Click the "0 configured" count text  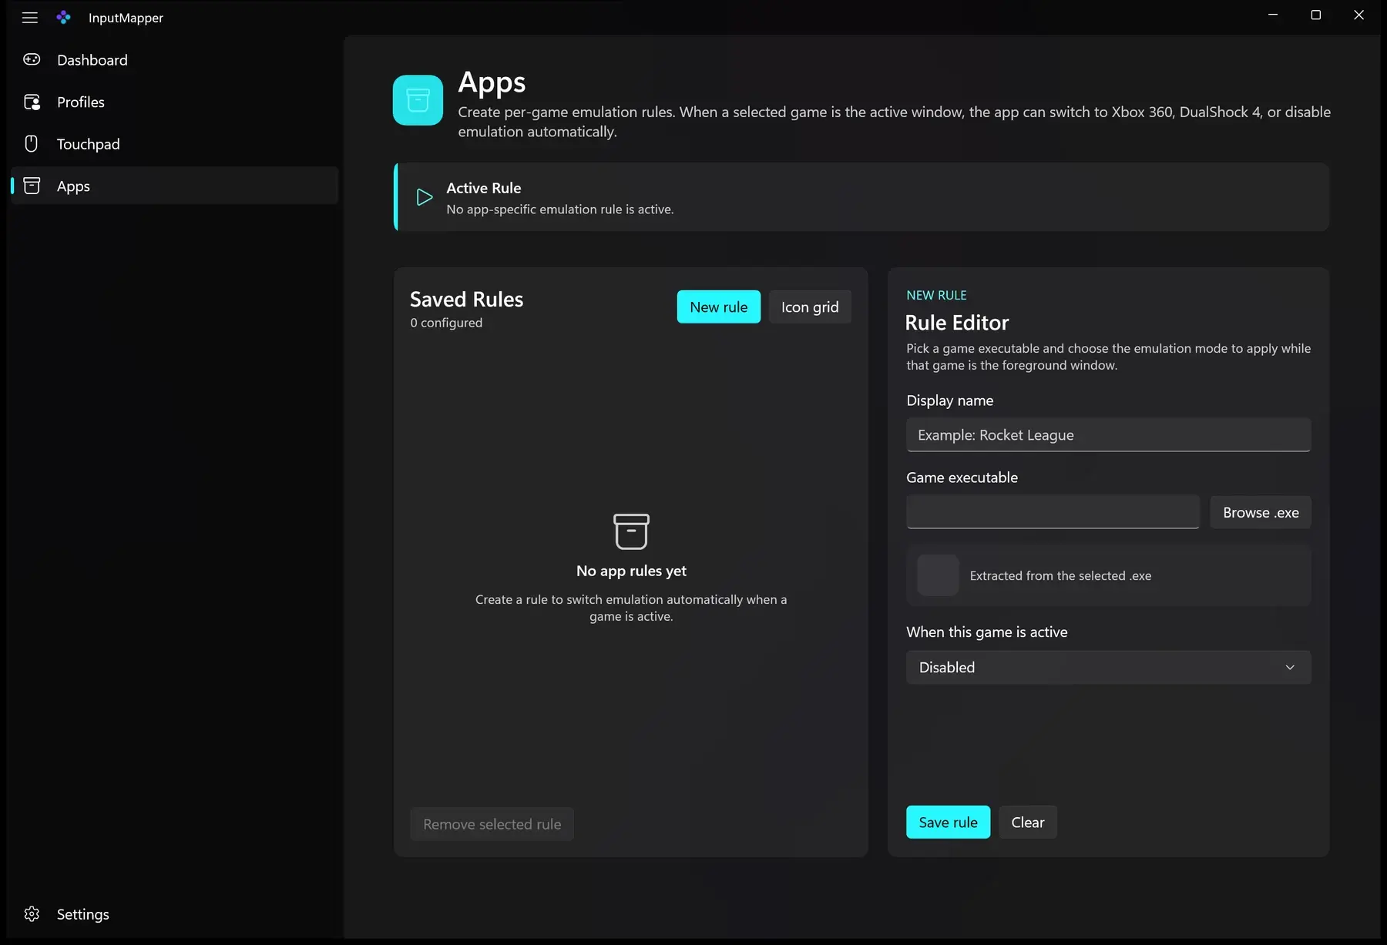pyautogui.click(x=446, y=323)
